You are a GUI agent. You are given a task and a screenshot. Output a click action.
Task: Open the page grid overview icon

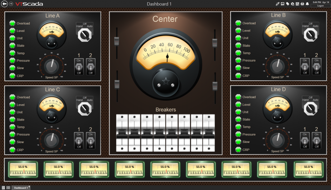click(8, 187)
